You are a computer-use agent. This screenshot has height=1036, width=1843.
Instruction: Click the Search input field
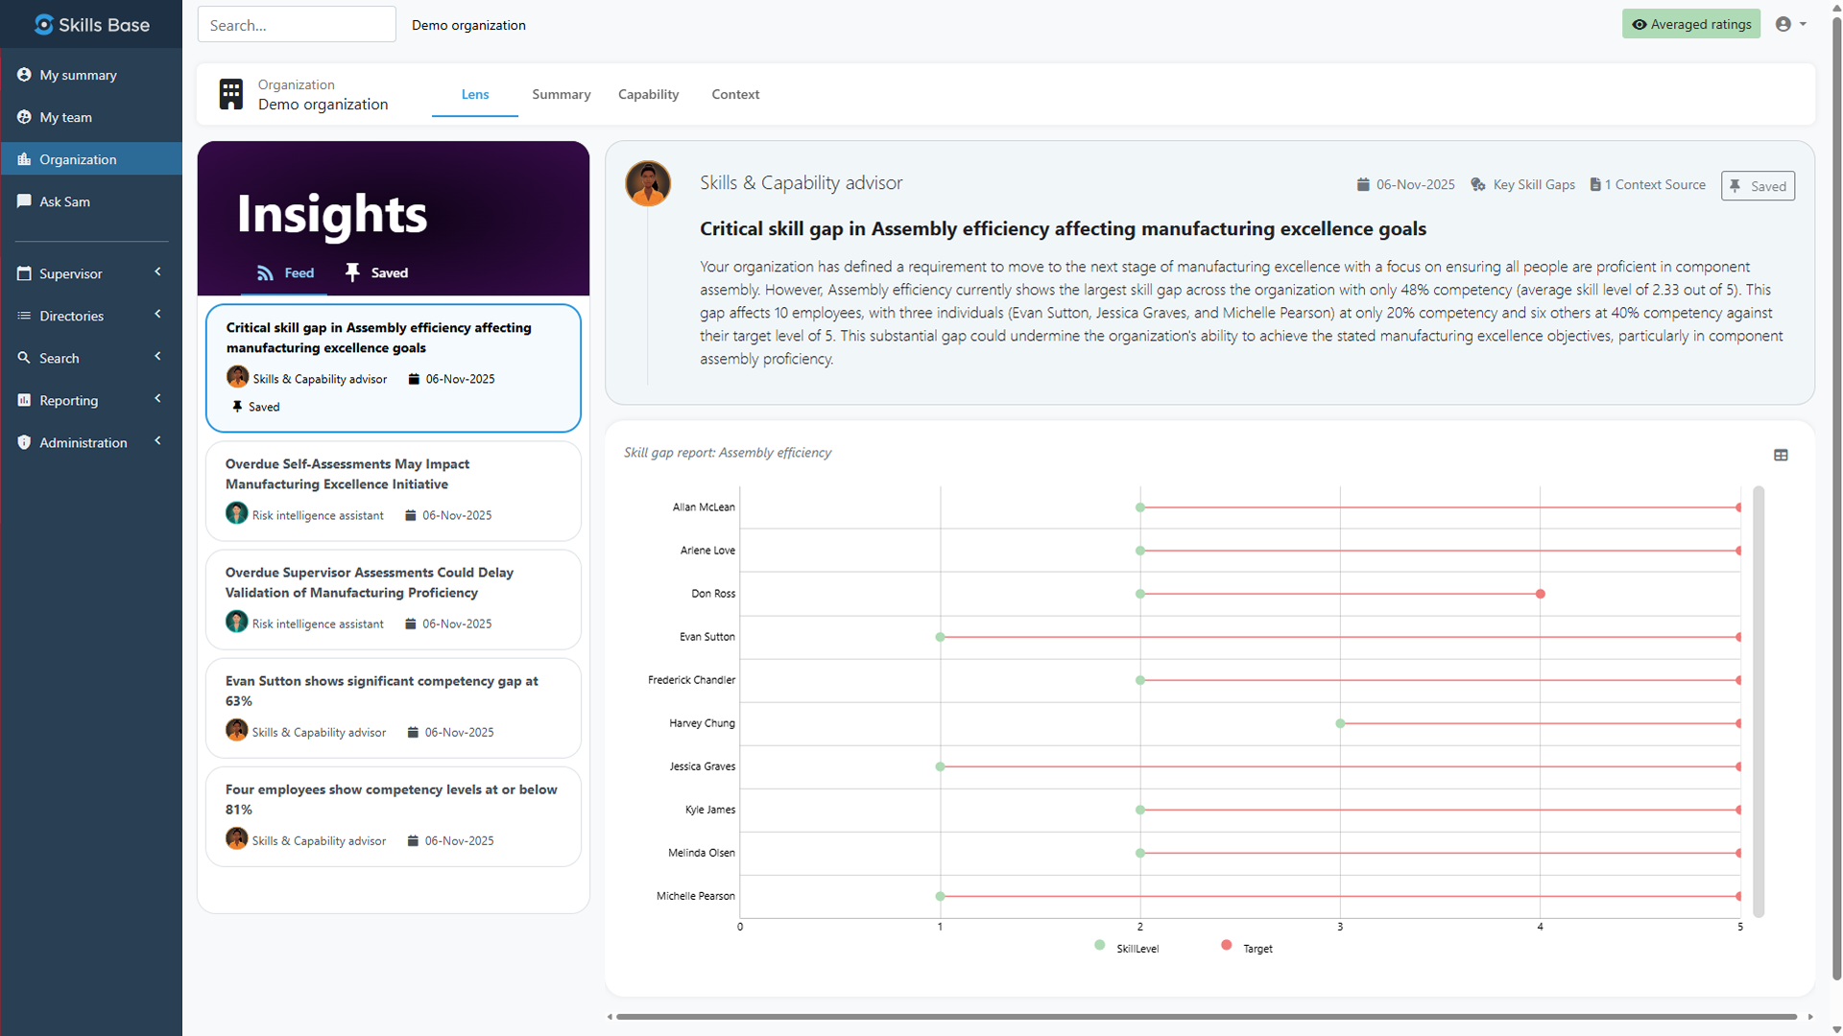click(297, 25)
